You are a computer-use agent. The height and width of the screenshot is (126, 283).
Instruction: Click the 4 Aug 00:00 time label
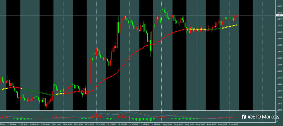[200, 124]
